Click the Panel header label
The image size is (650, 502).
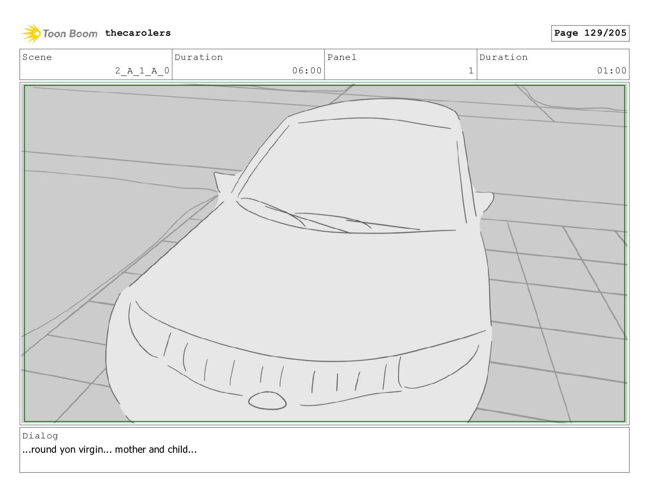point(341,57)
